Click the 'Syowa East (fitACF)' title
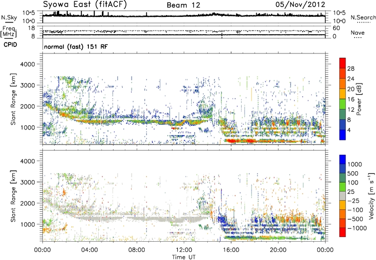 click(x=85, y=4)
